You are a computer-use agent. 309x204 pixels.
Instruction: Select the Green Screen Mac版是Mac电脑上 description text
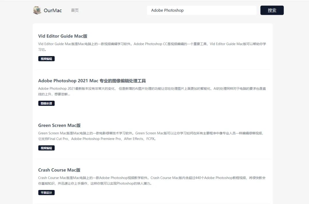click(x=151, y=136)
